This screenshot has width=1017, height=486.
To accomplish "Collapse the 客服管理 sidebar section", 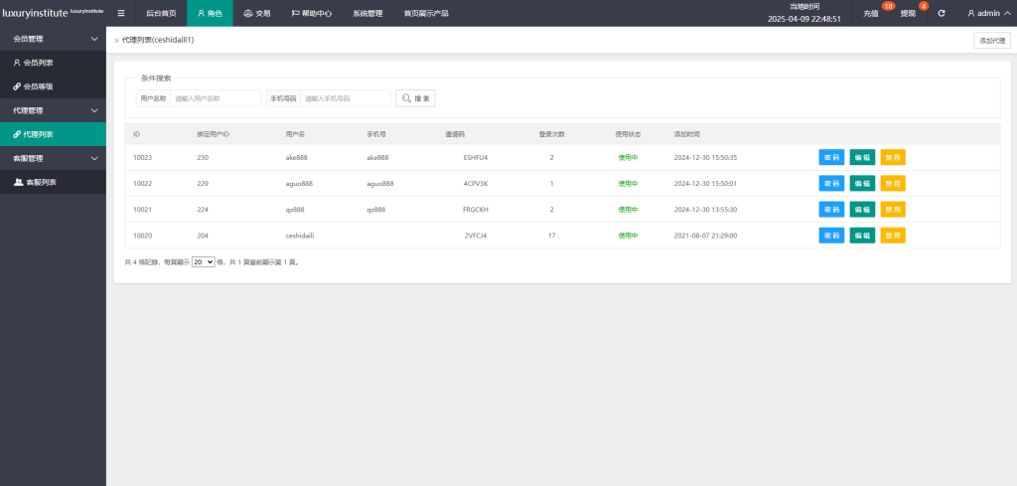I will pos(54,158).
